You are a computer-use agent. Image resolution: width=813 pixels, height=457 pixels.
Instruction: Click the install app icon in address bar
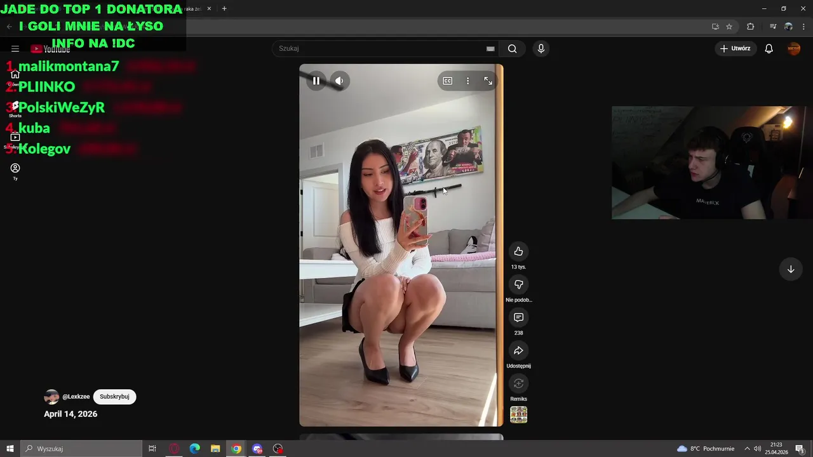[x=715, y=27]
